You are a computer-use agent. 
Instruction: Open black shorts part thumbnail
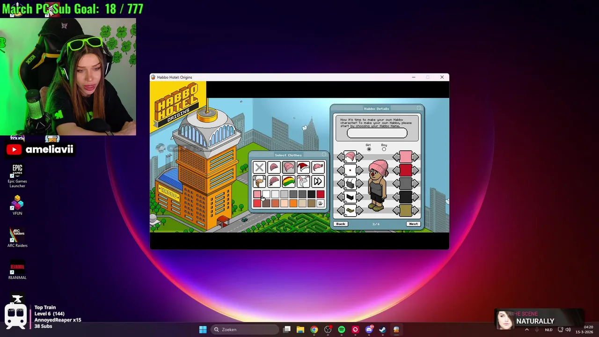[350, 197]
